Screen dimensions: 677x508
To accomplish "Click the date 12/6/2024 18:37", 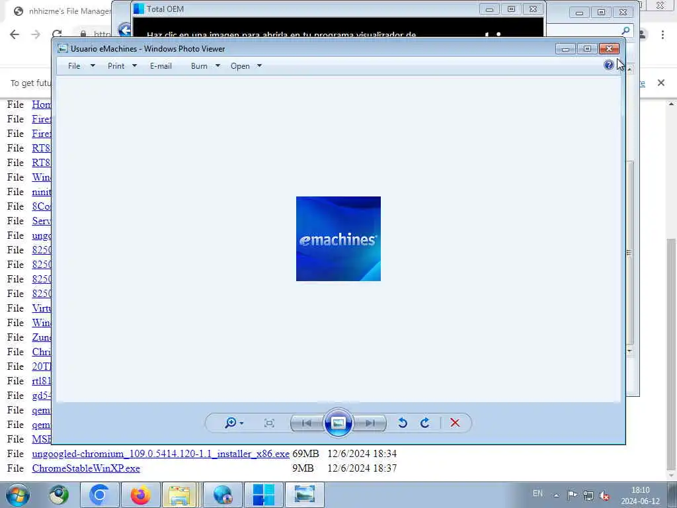I will 362,468.
